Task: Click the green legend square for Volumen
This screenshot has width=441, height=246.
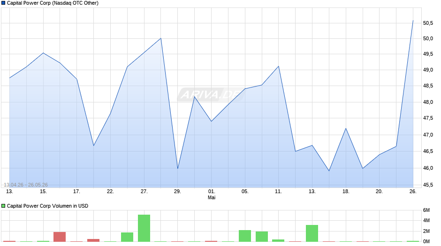Action: (x=3, y=206)
